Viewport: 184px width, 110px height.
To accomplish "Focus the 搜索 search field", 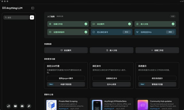I will pos(16,18).
